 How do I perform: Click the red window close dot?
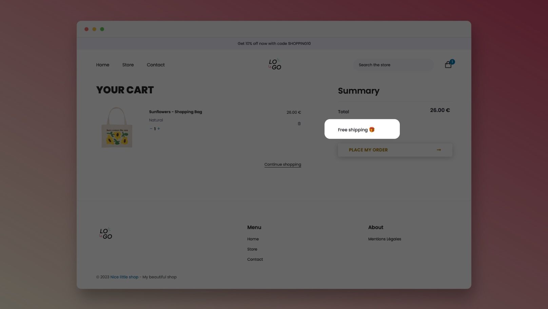(86, 29)
